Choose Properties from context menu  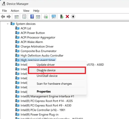(57, 91)
